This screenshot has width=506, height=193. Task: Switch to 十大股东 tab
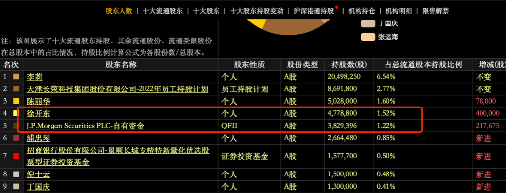coord(206,11)
